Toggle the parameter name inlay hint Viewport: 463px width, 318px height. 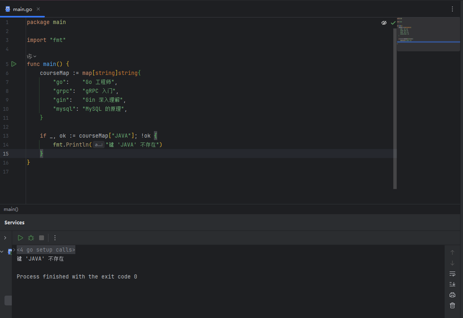pos(98,145)
